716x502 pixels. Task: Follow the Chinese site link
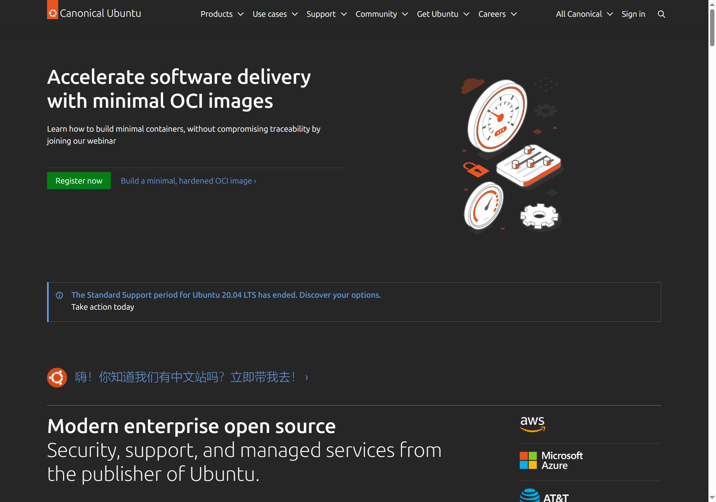pos(191,377)
